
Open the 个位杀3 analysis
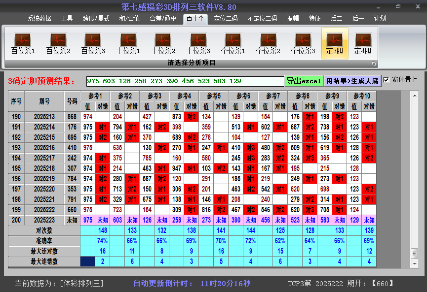tap(303, 43)
